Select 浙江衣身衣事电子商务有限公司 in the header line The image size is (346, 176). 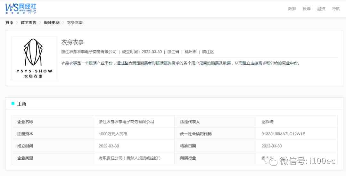point(89,52)
